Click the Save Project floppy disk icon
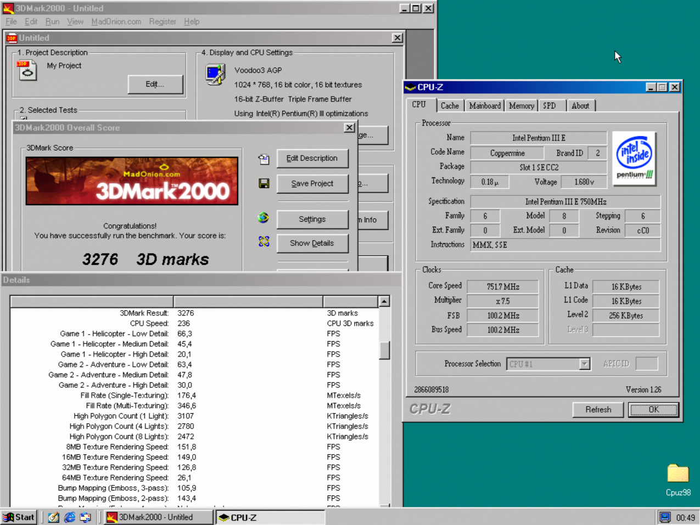 (x=264, y=183)
